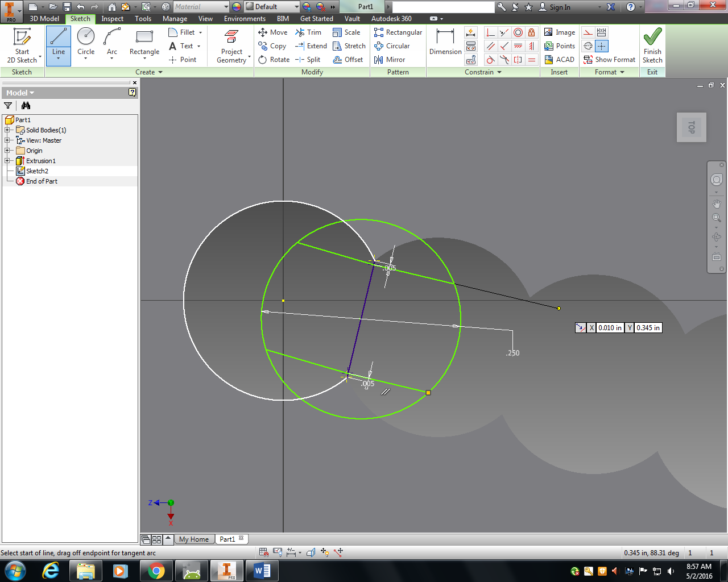Image resolution: width=728 pixels, height=582 pixels.
Task: Click the Automatic Dimensions icon
Action: coord(471,32)
